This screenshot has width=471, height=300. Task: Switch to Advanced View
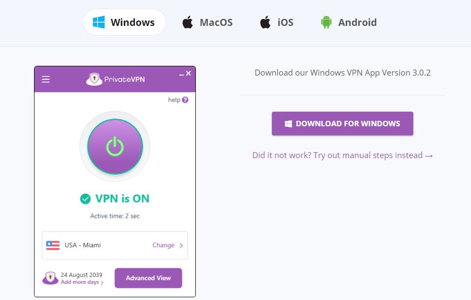(148, 278)
